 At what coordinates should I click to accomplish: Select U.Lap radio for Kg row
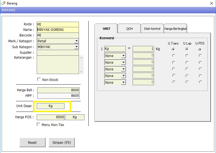pos(187,49)
